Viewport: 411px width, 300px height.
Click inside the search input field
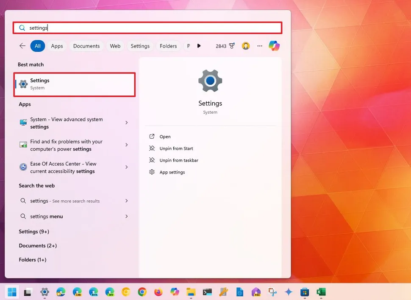pos(147,28)
